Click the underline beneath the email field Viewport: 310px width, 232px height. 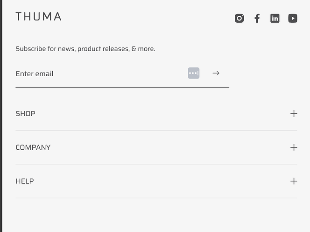click(122, 87)
